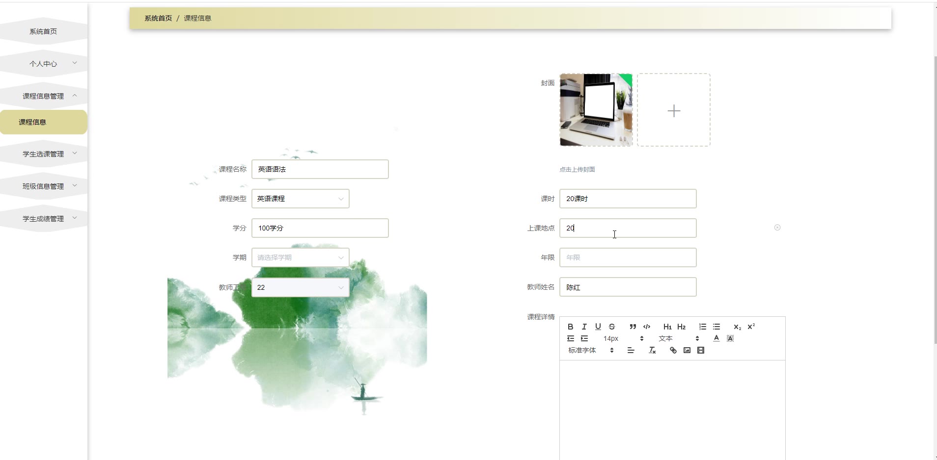
Task: Clear text formatting with the Tx icon
Action: click(x=652, y=350)
